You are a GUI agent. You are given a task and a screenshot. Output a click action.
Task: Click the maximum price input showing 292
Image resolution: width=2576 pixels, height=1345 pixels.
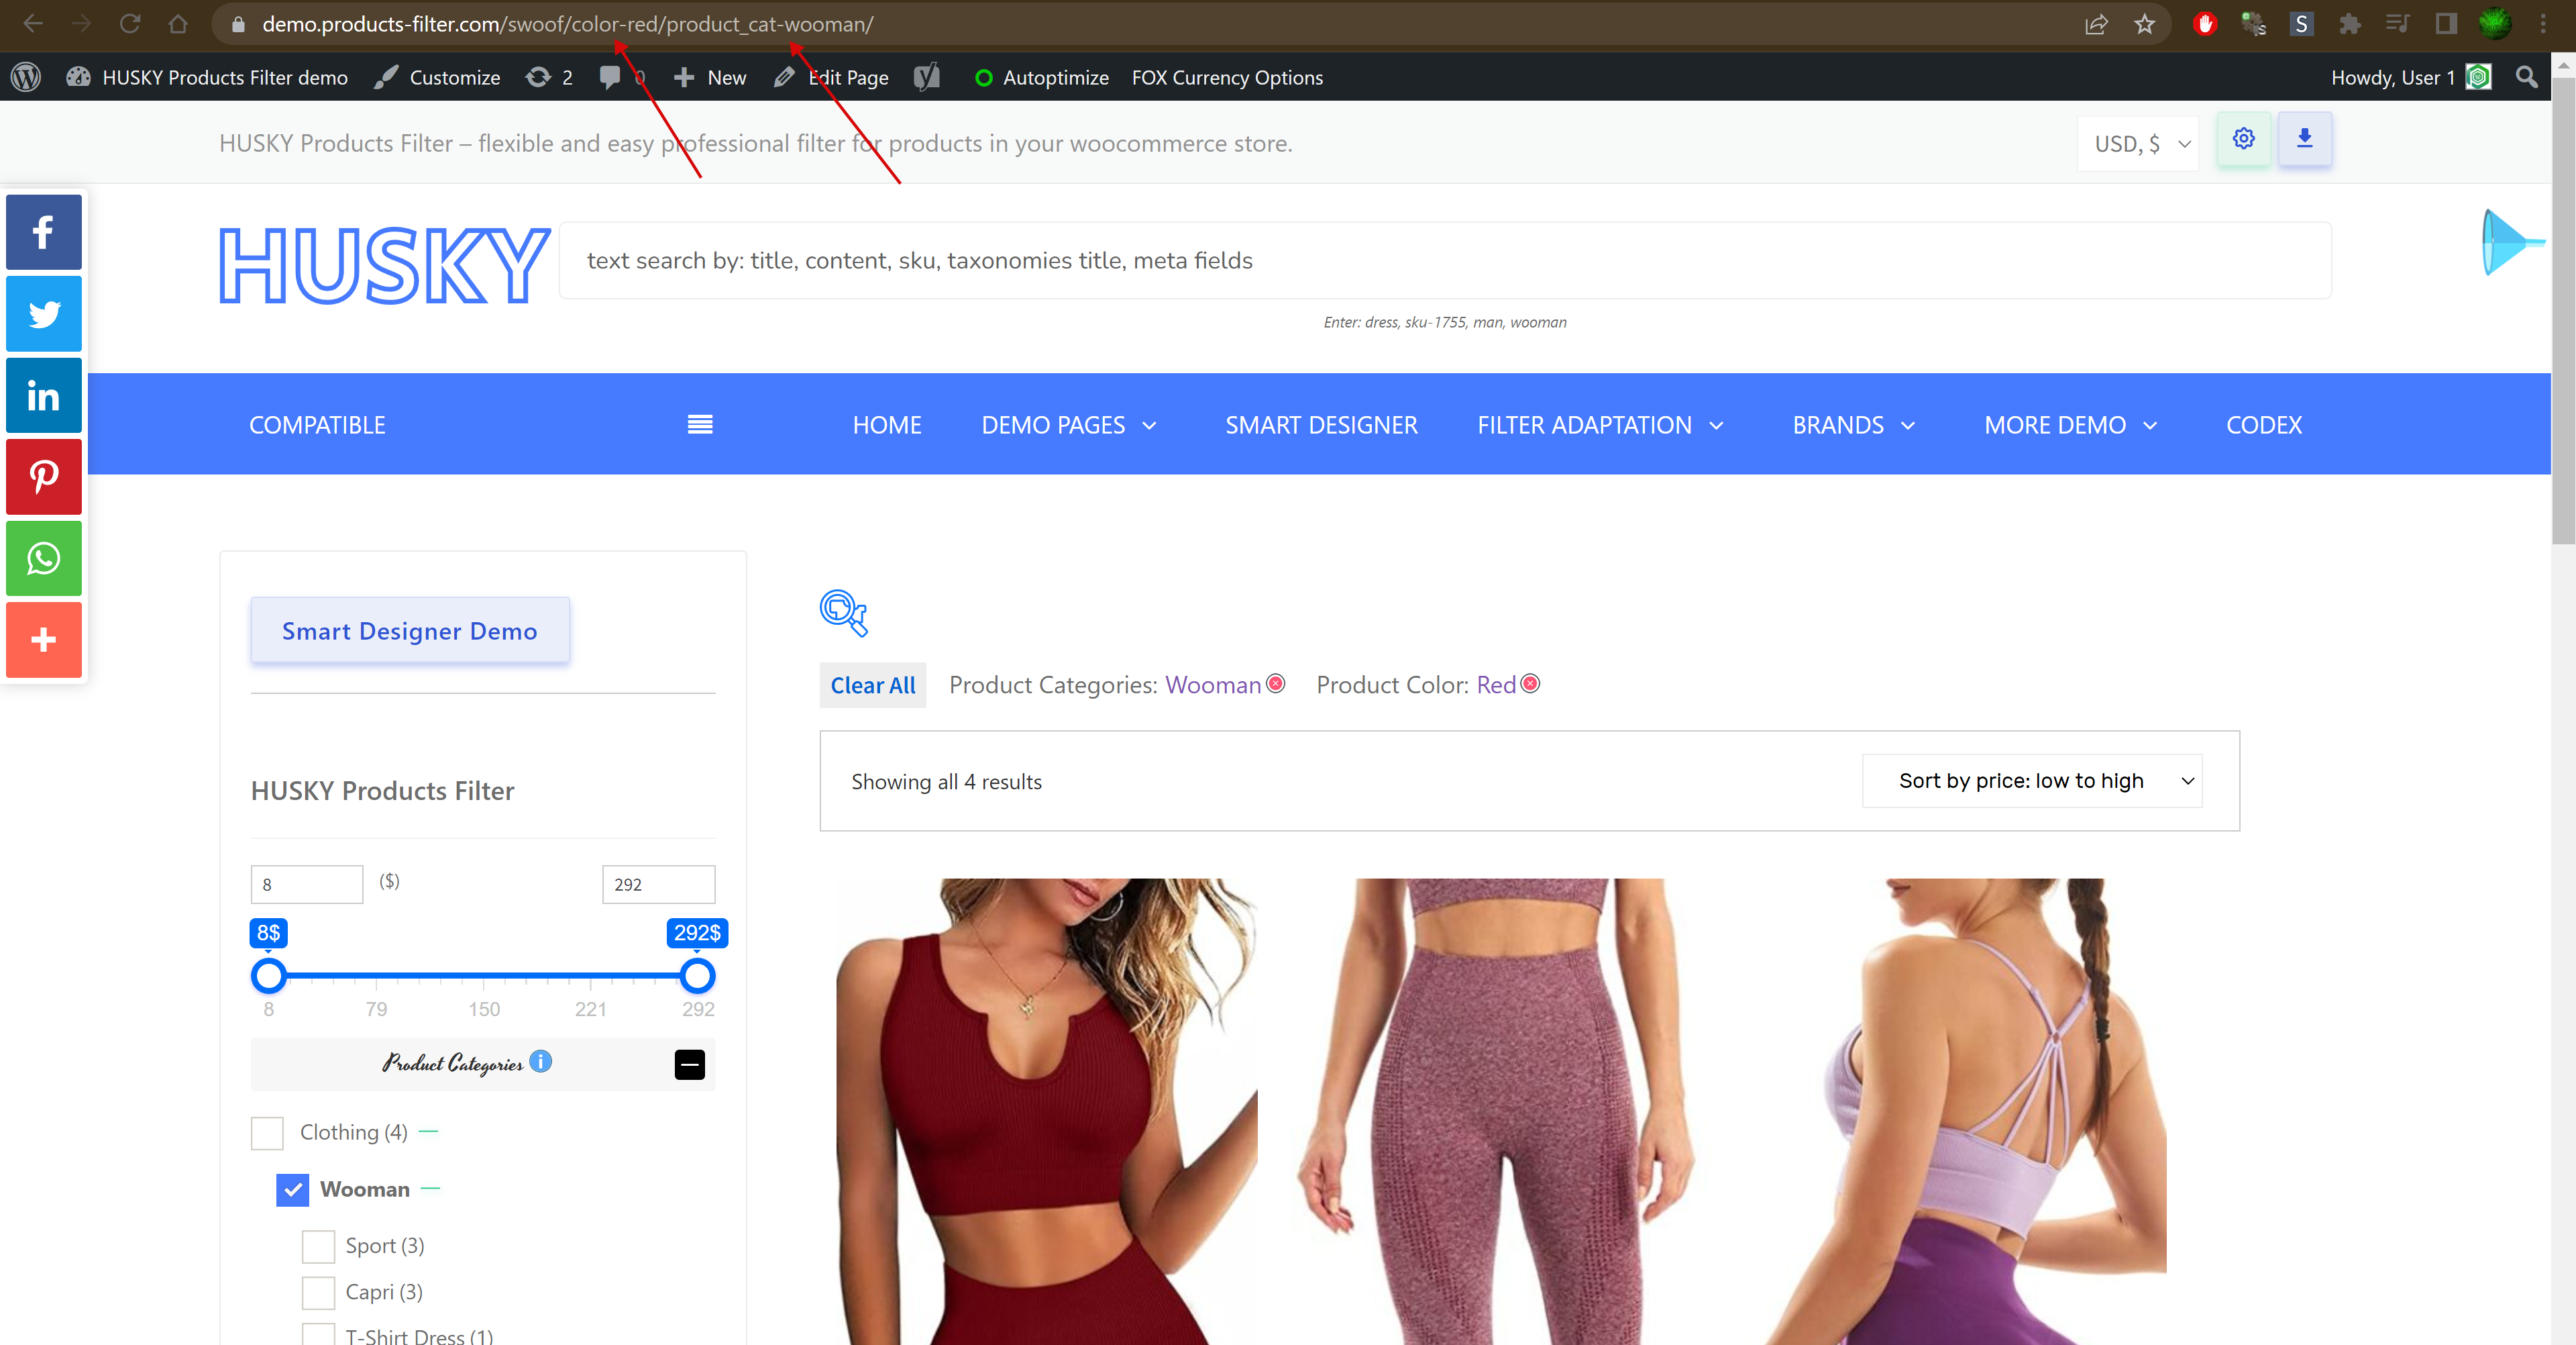(x=658, y=884)
